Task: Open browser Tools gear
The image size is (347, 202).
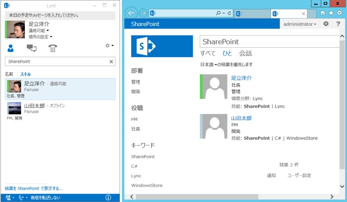Action: click(x=339, y=13)
